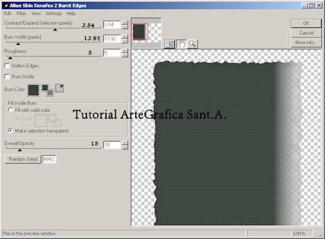This screenshot has height=239, width=325.
Task: Increase Contract/Expand Selection value with stepper
Action: (124, 23)
